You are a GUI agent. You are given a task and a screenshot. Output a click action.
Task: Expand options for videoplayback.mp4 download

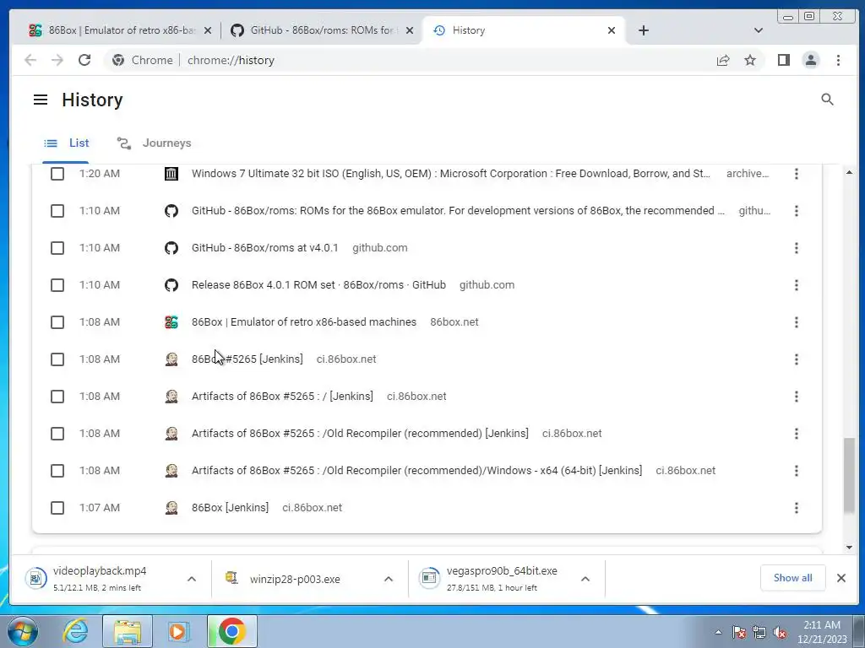point(192,579)
